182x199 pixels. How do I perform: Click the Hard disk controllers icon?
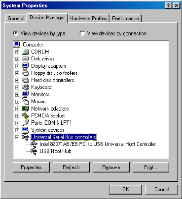click(26, 80)
